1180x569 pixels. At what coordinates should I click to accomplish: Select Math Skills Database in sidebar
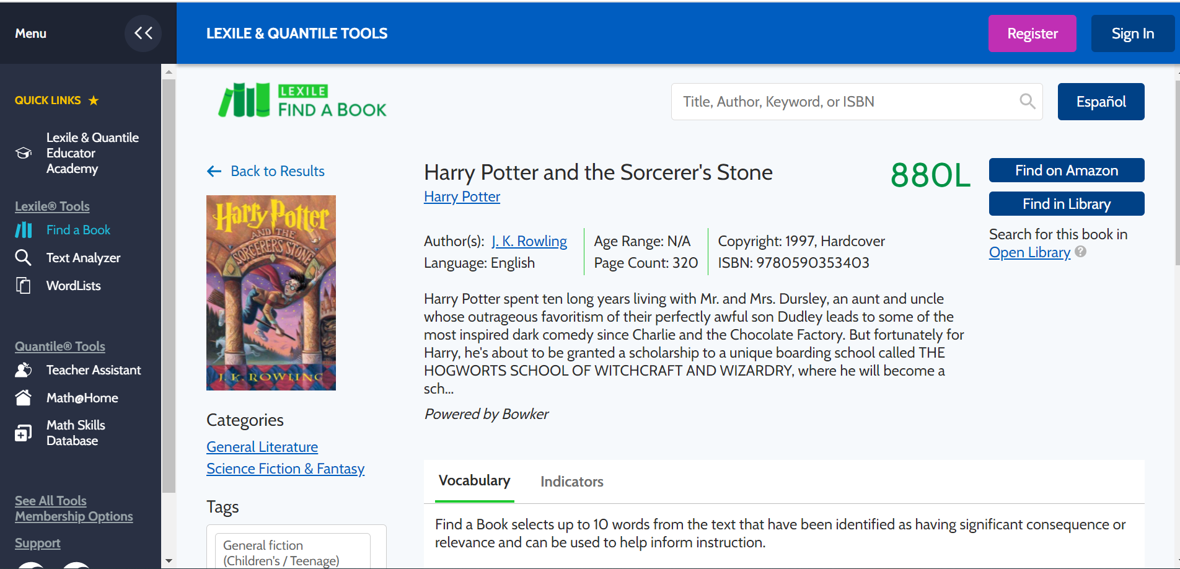pos(76,433)
